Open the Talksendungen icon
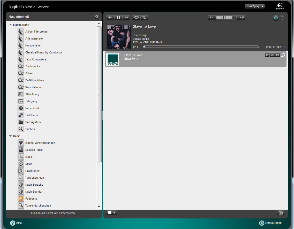Image resolution: width=294 pixels, height=229 pixels. click(x=21, y=178)
